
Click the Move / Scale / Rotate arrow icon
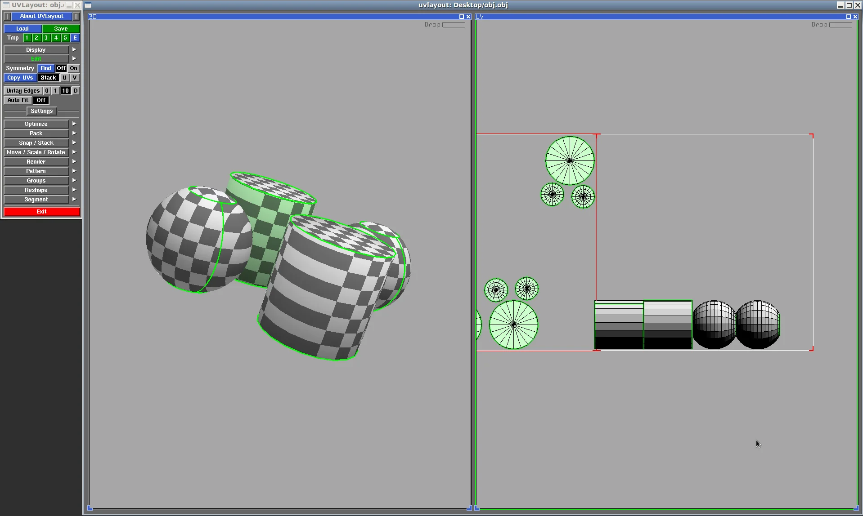tap(74, 152)
